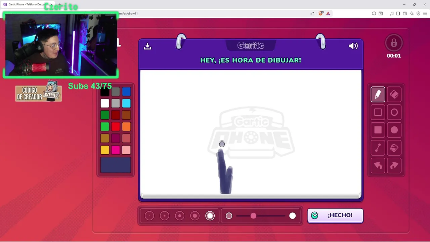Click the opacity slider pink handle
The image size is (430, 242).
(253, 216)
